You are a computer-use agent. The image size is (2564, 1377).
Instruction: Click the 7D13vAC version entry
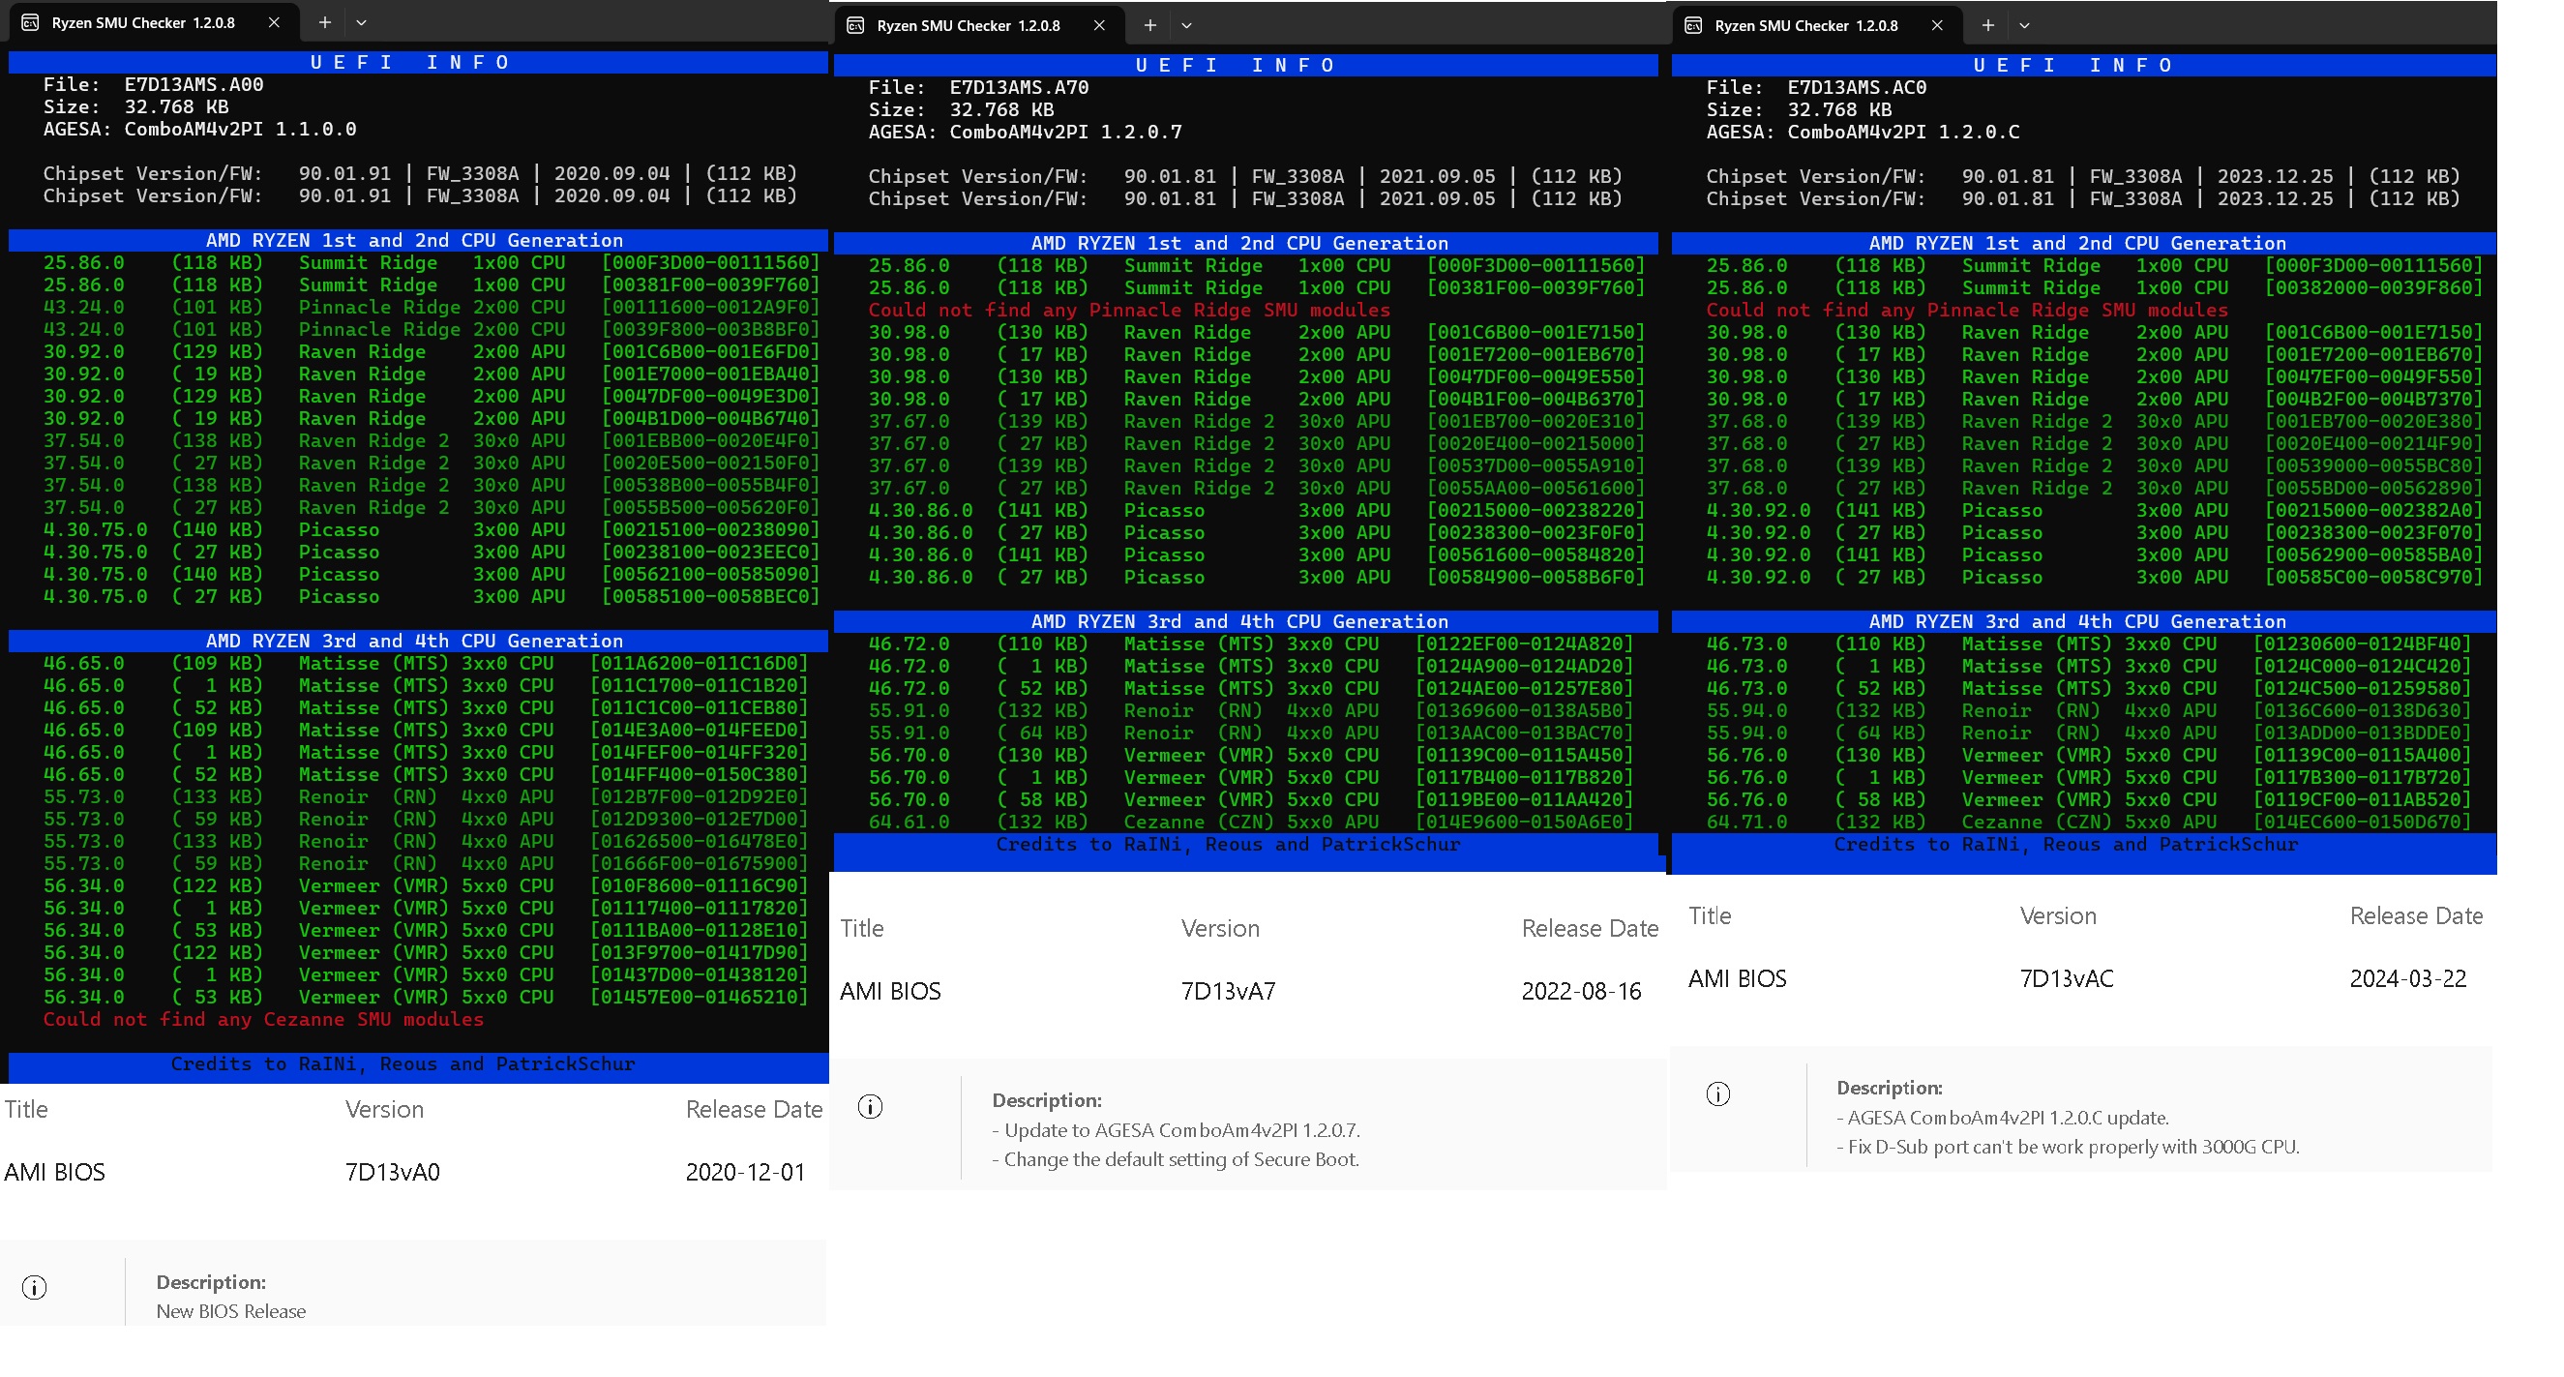click(x=2066, y=977)
